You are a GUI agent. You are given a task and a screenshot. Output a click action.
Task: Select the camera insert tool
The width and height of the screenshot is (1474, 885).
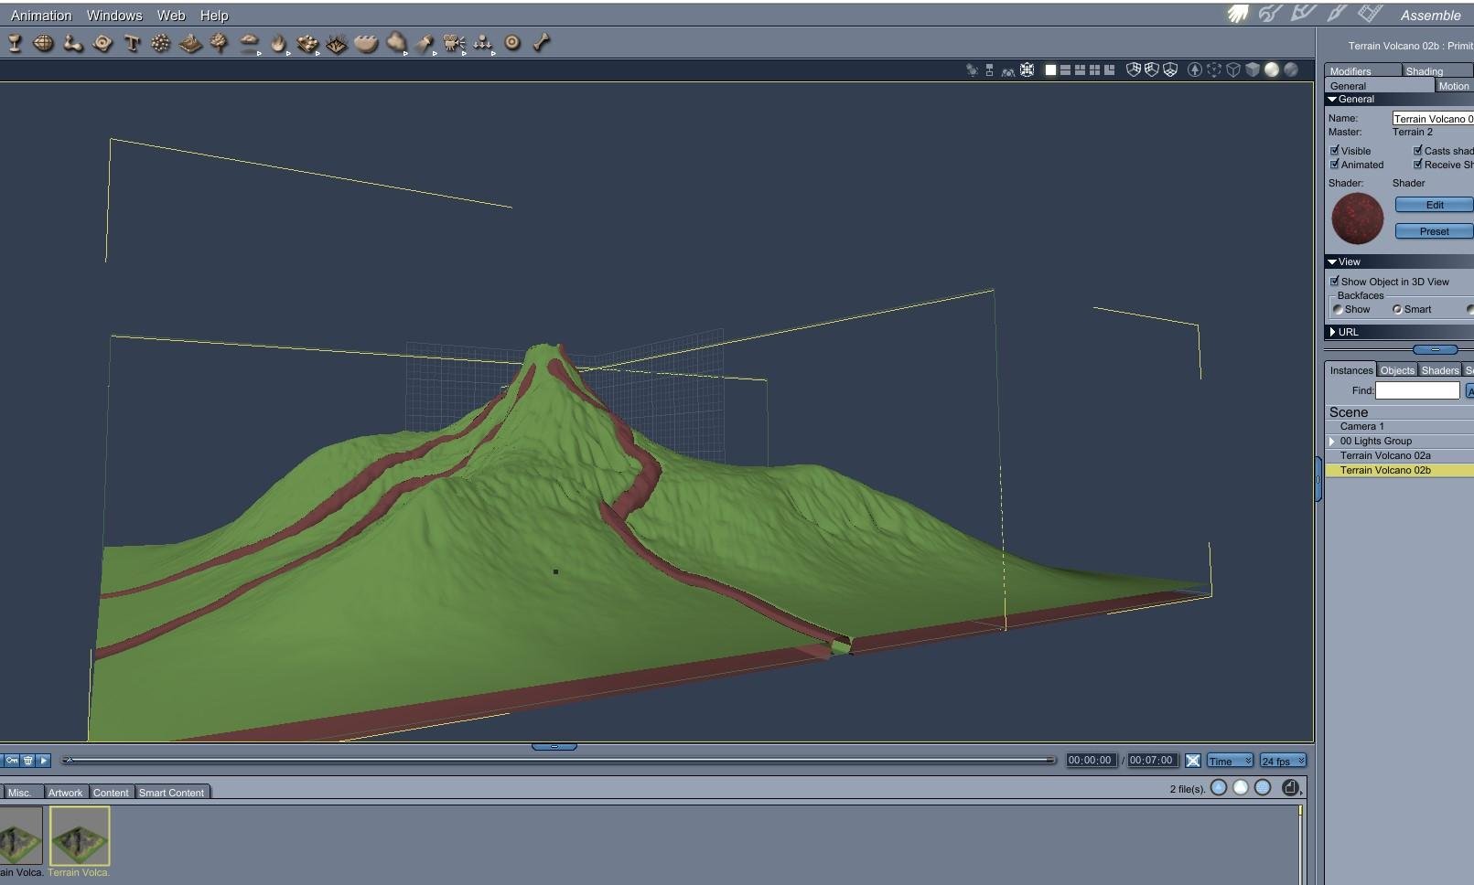click(x=454, y=43)
